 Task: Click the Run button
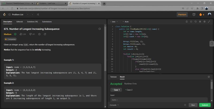[x=193, y=105]
